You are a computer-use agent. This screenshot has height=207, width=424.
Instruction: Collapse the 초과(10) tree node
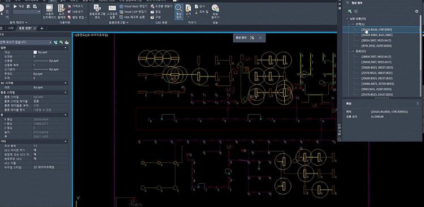point(353,51)
